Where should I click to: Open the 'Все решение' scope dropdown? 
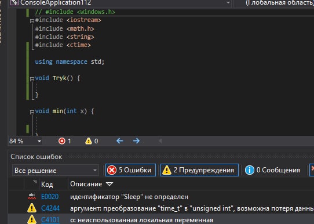coord(56,171)
